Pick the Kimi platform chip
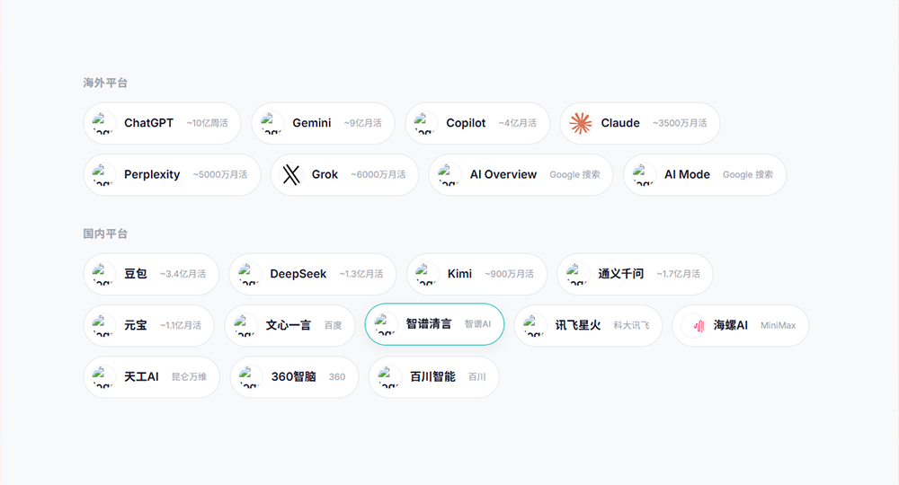This screenshot has width=899, height=485. [x=477, y=274]
